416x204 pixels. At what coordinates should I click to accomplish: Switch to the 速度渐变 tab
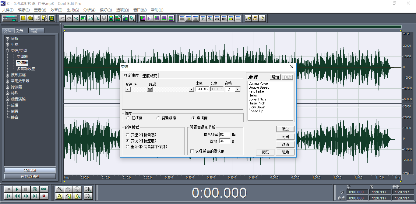coord(150,76)
